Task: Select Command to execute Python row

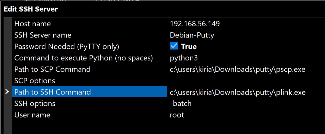Action: coord(83,58)
